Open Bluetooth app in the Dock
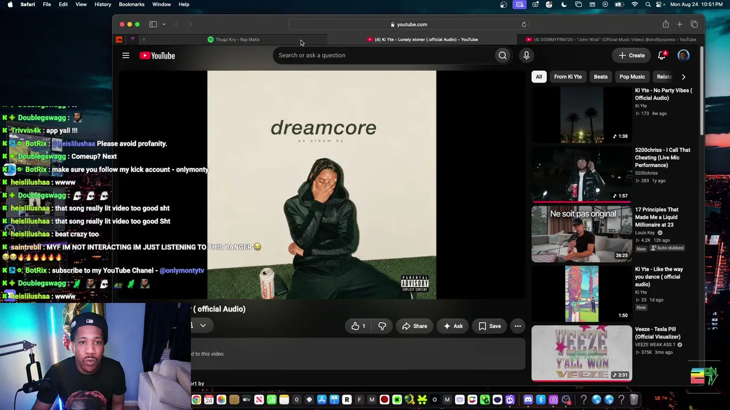Screen dimensions: 730x410 pos(541,400)
